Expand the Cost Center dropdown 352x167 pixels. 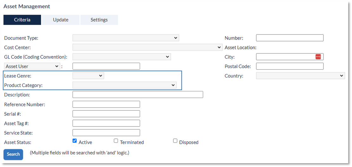[147, 47]
